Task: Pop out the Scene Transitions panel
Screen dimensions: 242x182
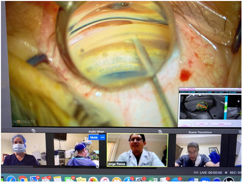Action: tap(241, 132)
